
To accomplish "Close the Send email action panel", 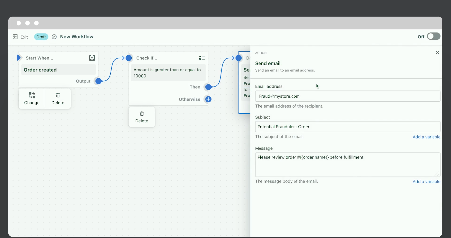I will pyautogui.click(x=437, y=52).
